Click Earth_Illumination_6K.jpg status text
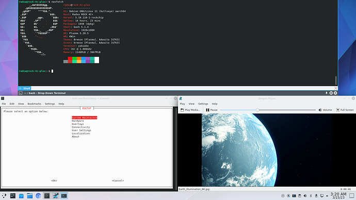 click(x=194, y=189)
